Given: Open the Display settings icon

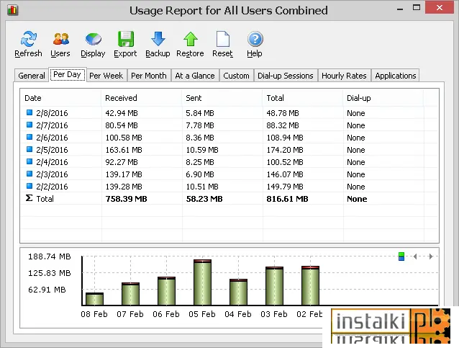Looking at the screenshot, I should [94, 39].
